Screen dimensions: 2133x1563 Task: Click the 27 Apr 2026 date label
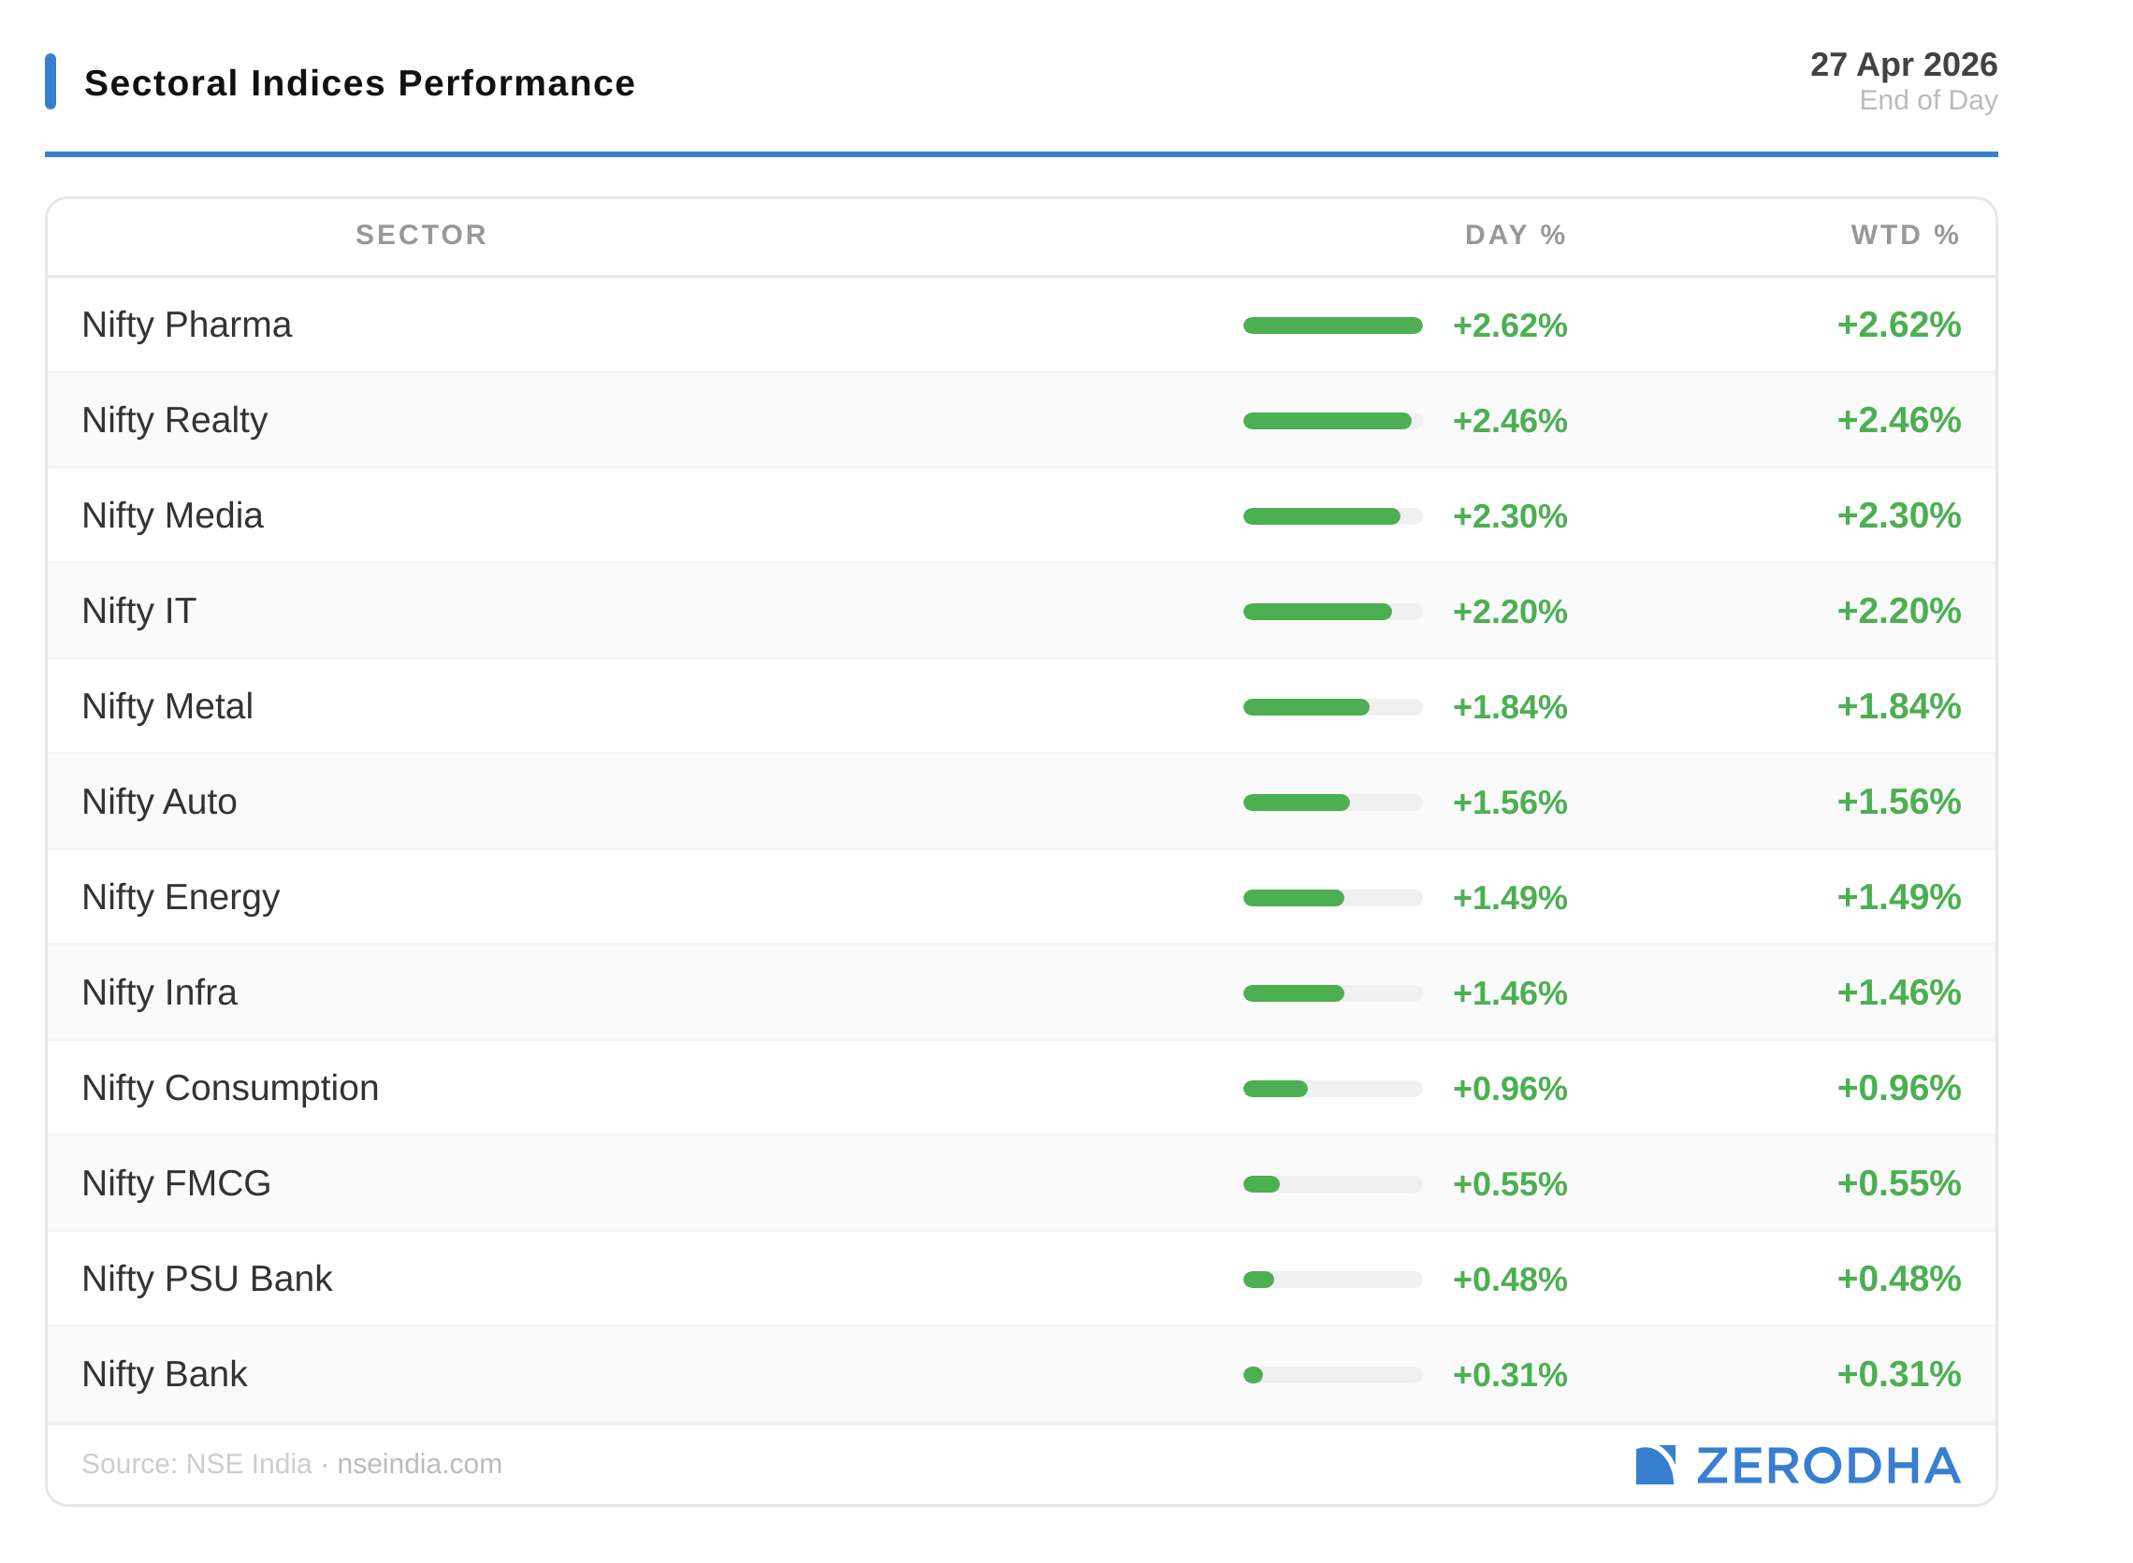1903,65
